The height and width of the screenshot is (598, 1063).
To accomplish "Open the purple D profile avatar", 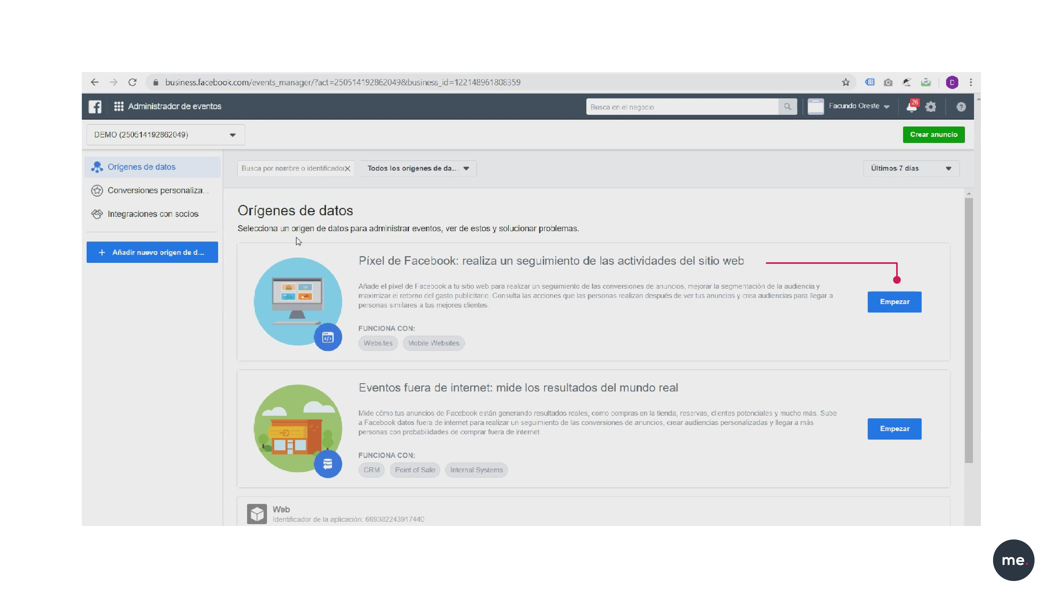I will pyautogui.click(x=952, y=83).
